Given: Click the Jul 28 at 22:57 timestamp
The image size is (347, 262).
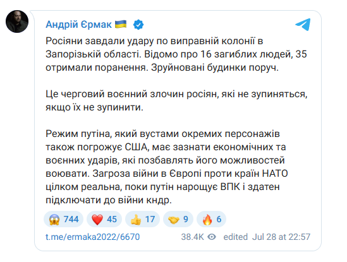Looking at the screenshot, I should (x=281, y=237).
